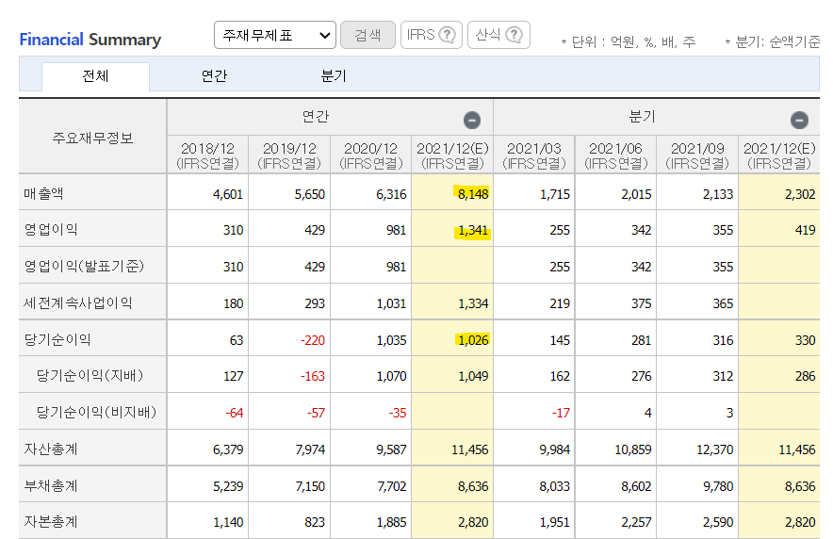Click the 2021/03 equity value 1,951

click(555, 523)
